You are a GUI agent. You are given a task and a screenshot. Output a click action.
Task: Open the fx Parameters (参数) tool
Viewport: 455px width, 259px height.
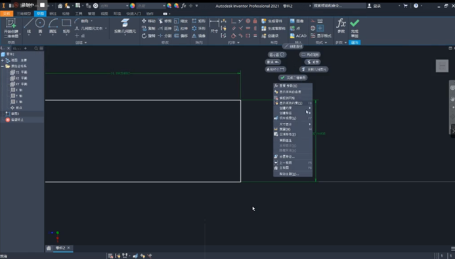point(341,26)
